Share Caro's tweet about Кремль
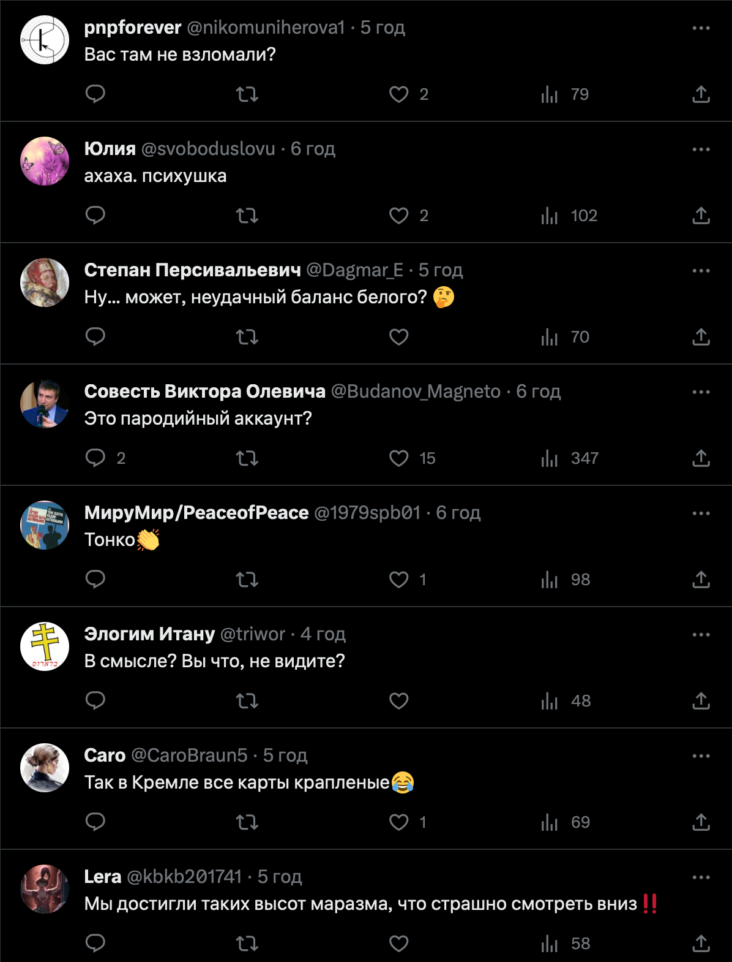Image resolution: width=732 pixels, height=962 pixels. (701, 822)
